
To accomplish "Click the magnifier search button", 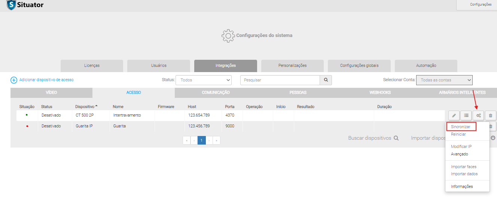I will click(326, 80).
